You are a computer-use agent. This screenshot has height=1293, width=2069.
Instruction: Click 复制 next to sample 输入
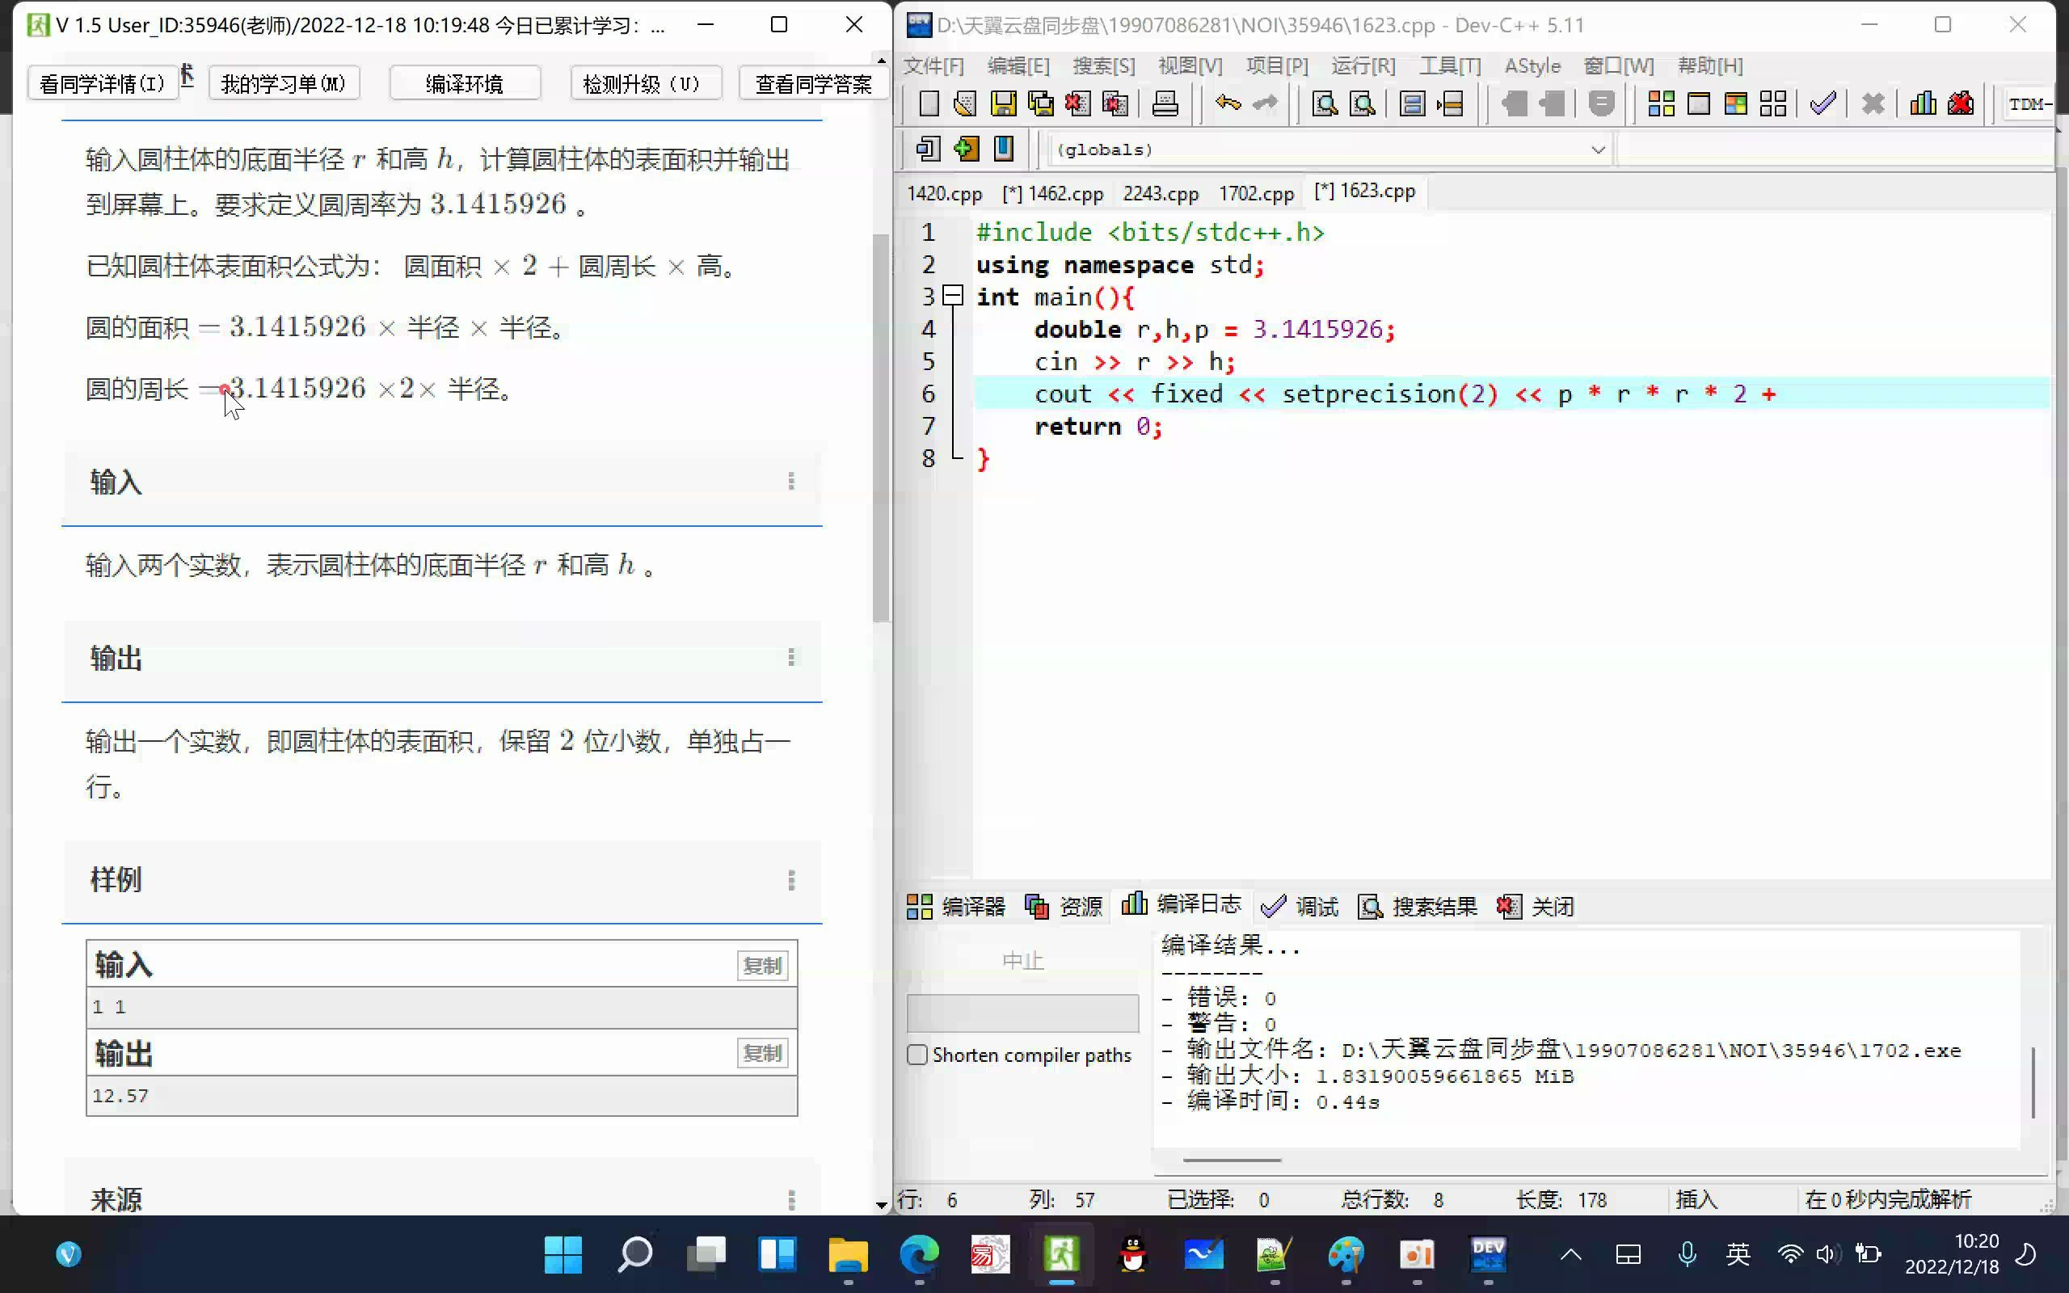pos(762,966)
